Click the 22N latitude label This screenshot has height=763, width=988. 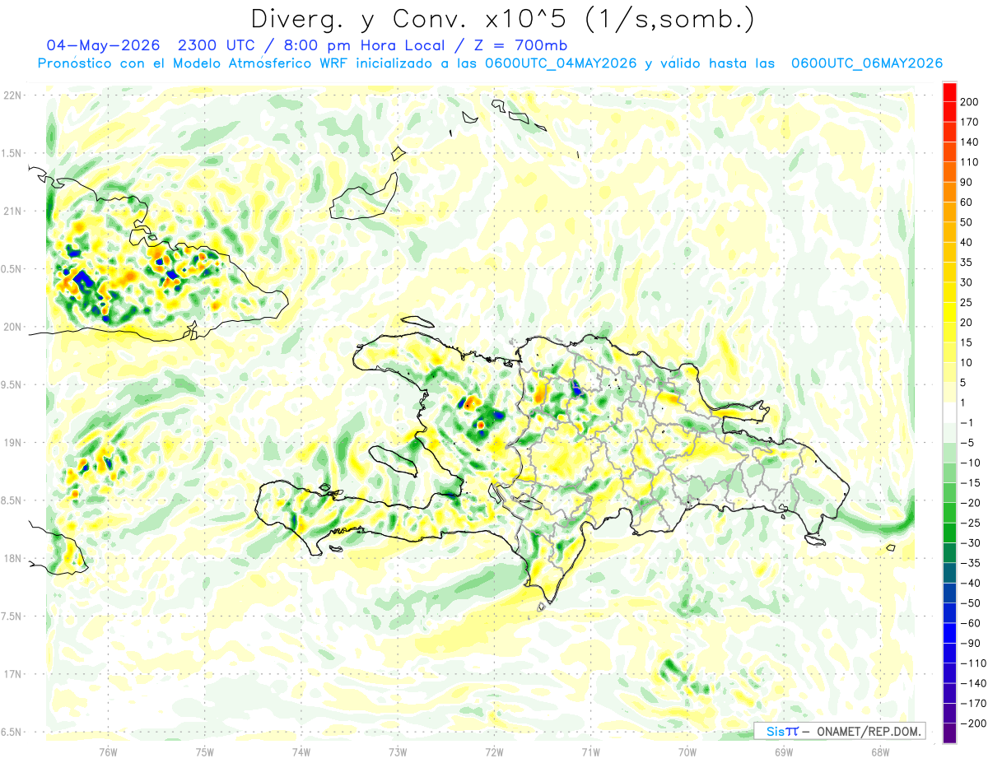pos(12,95)
